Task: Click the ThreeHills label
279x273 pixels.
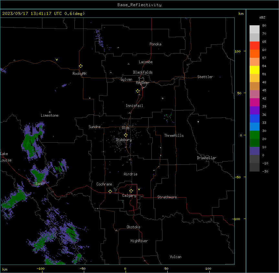Action: click(x=174, y=136)
